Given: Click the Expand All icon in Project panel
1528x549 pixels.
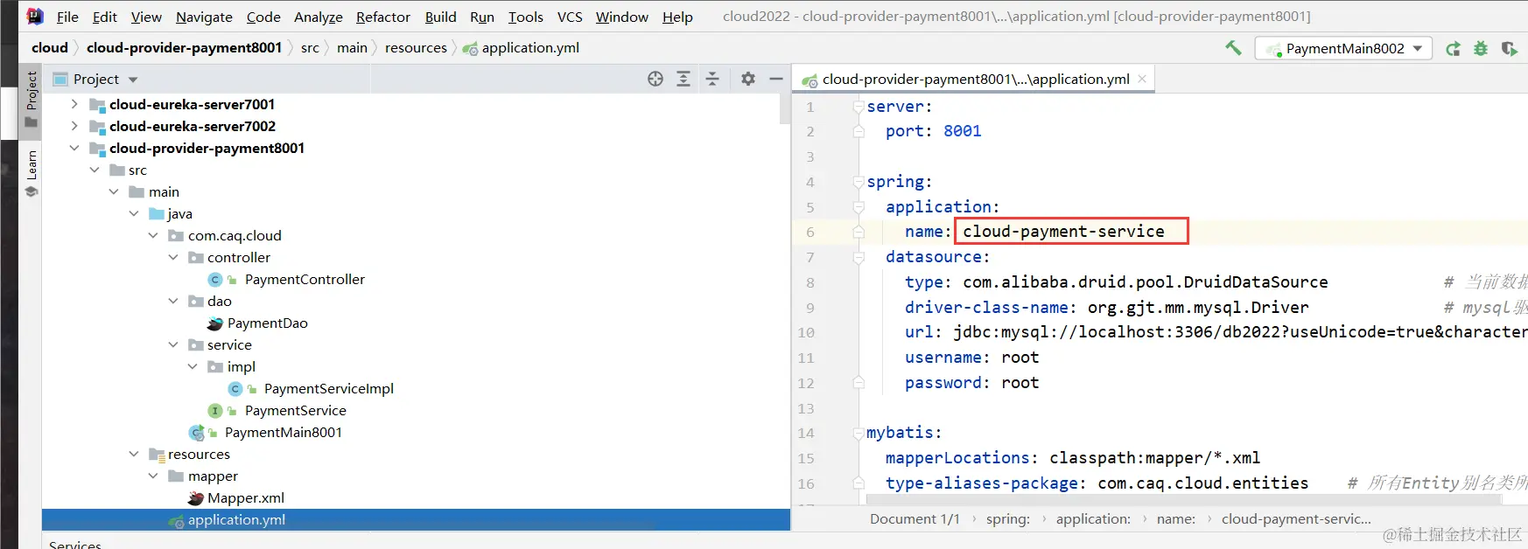Looking at the screenshot, I should point(683,79).
